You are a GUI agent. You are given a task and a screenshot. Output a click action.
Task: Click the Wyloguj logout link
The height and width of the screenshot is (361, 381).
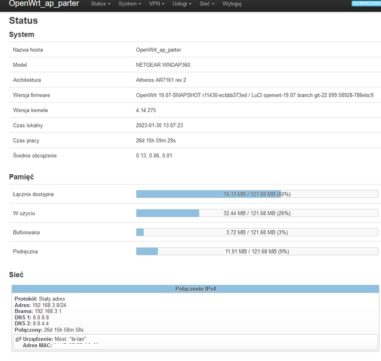232,4
